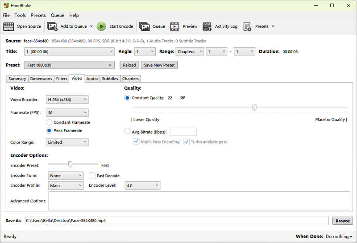Open the Tools menu
Image resolution: width=357 pixels, height=243 pixels.
pos(20,15)
